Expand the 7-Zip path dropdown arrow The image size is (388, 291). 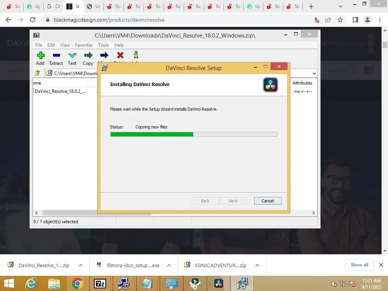coord(314,73)
